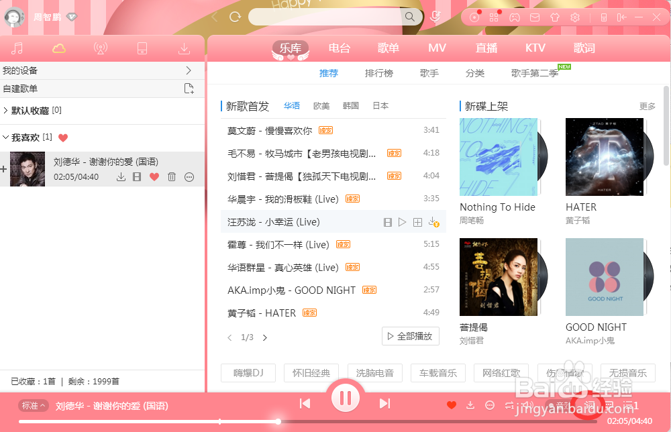The image size is (671, 432).
Task: Toggle favorite heart in 刘德华 playlist row
Action: (154, 176)
